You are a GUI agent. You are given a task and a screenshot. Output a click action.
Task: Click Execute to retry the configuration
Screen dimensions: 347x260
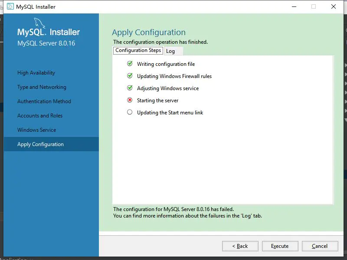pos(280,246)
